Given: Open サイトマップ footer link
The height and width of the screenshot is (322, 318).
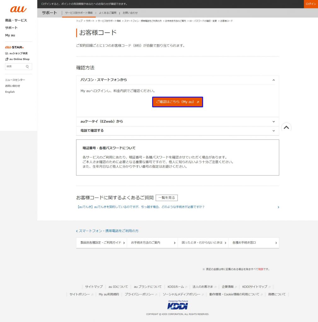Looking at the screenshot, I should (x=94, y=287).
